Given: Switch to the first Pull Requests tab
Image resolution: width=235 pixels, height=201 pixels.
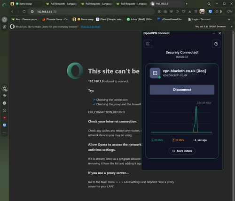Looking at the screenshot, I should click(62, 4).
